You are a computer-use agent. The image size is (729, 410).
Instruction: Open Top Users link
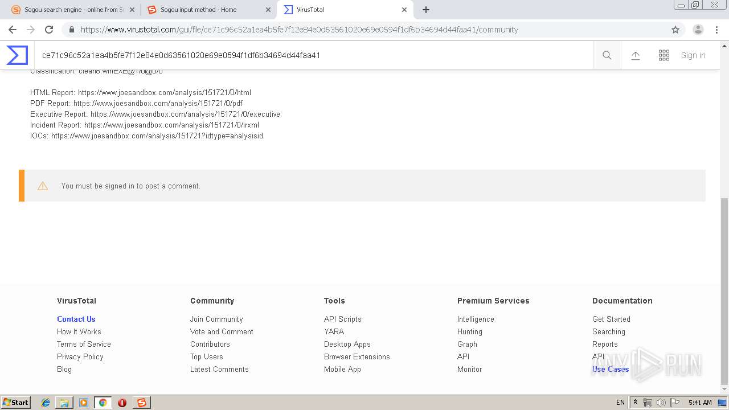pyautogui.click(x=207, y=356)
